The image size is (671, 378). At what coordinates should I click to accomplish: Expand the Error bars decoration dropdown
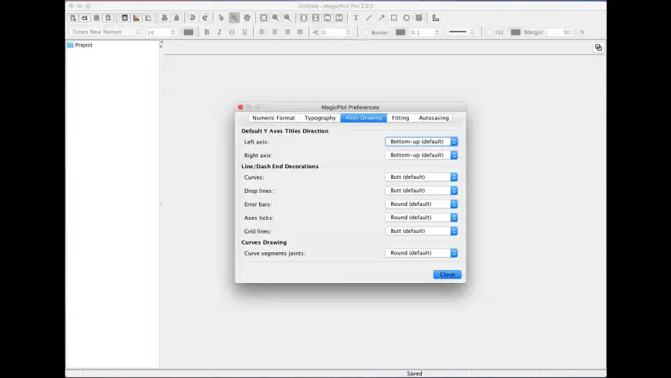point(421,204)
